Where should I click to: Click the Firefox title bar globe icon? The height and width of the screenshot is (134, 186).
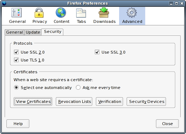(4, 3)
